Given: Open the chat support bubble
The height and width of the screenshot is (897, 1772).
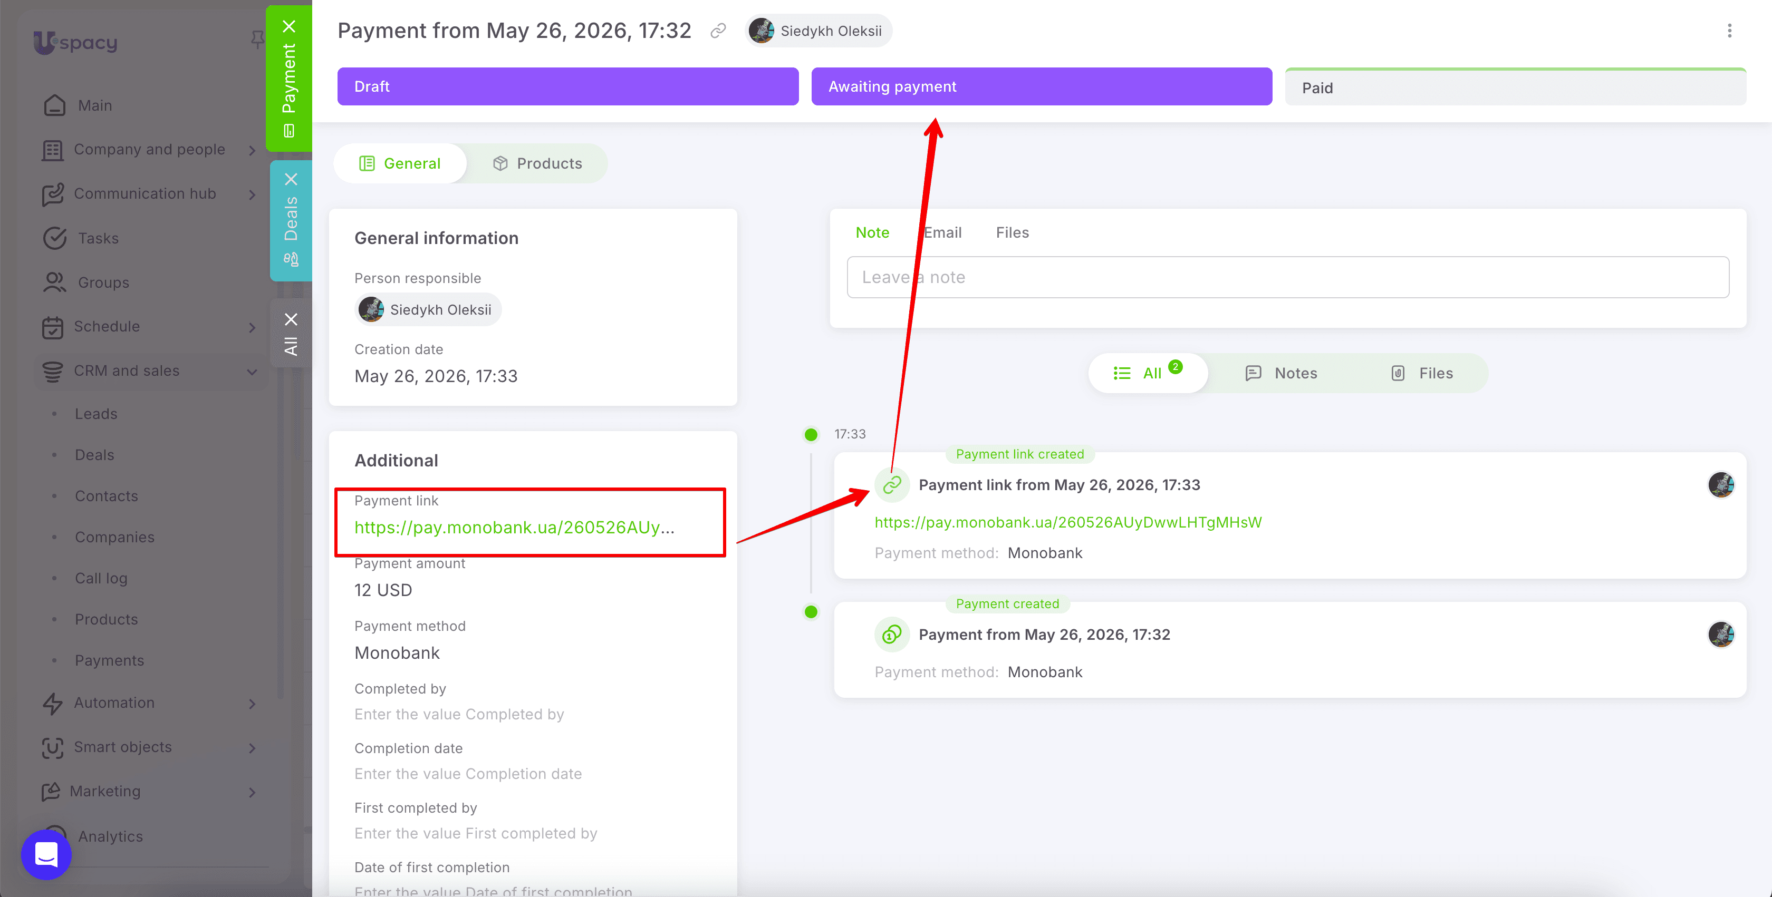Looking at the screenshot, I should [x=46, y=854].
